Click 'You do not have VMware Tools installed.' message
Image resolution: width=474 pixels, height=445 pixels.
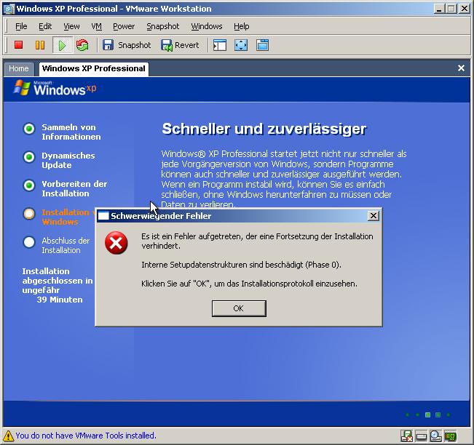(x=86, y=436)
